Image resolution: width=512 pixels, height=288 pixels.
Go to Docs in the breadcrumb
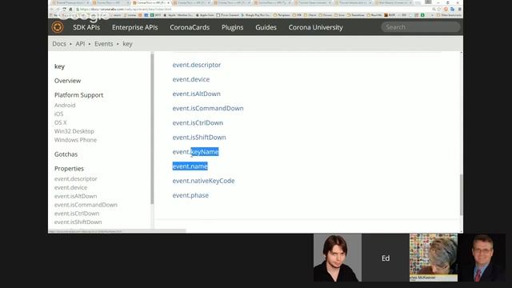59,44
